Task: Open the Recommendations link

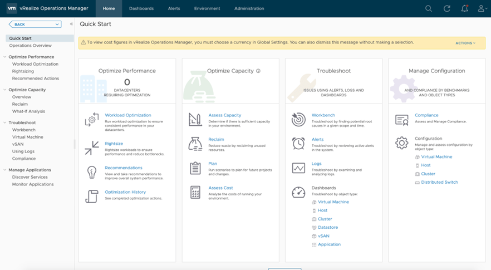Action: [124, 168]
